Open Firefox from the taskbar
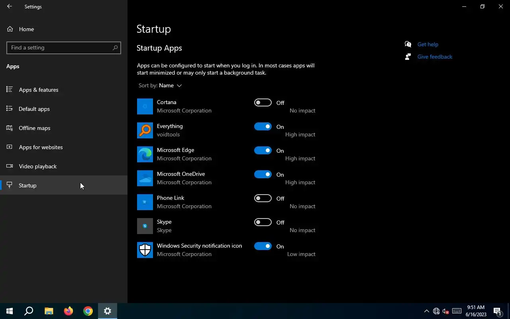Image resolution: width=510 pixels, height=319 pixels. (x=69, y=311)
